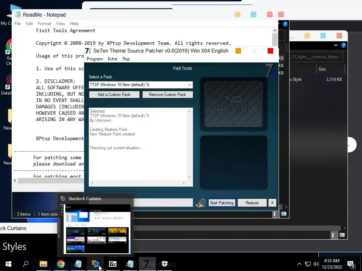This screenshot has width=362, height=271.
Task: Select details view in the front Explorer window
Action: coord(274,214)
